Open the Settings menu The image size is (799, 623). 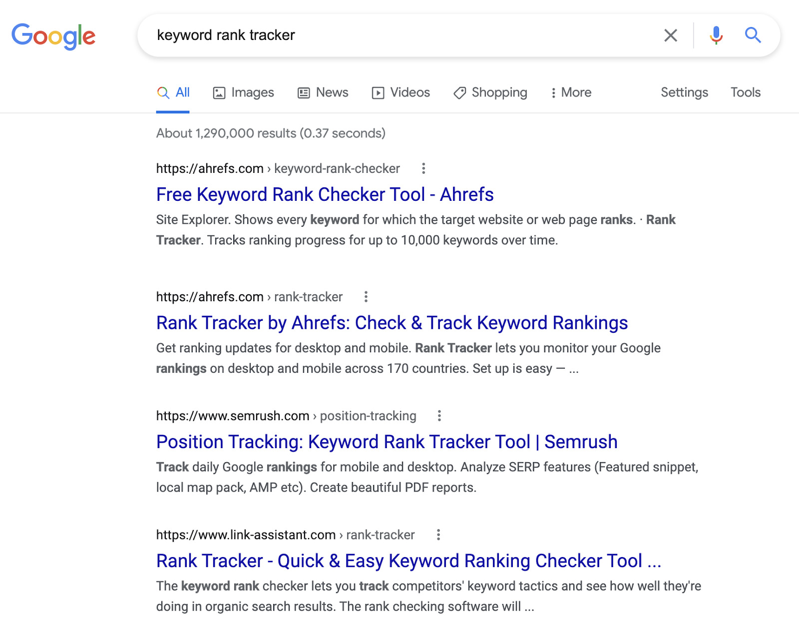coord(684,92)
